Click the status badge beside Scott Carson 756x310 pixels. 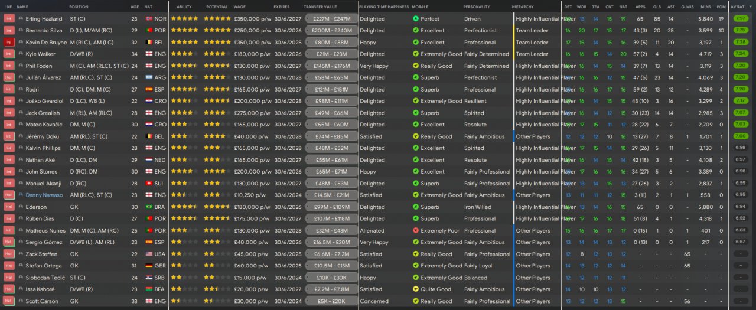click(9, 301)
